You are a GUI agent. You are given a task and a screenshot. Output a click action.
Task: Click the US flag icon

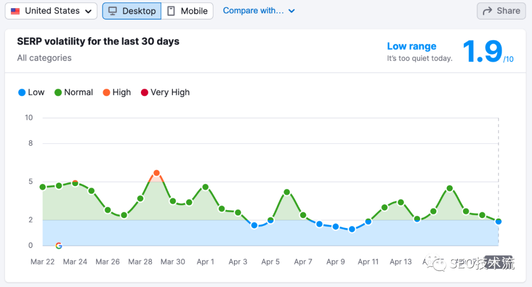(x=15, y=11)
